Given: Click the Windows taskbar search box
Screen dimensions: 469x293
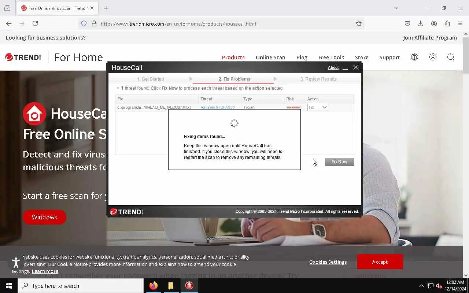Looking at the screenshot, I should pyautogui.click(x=81, y=286).
